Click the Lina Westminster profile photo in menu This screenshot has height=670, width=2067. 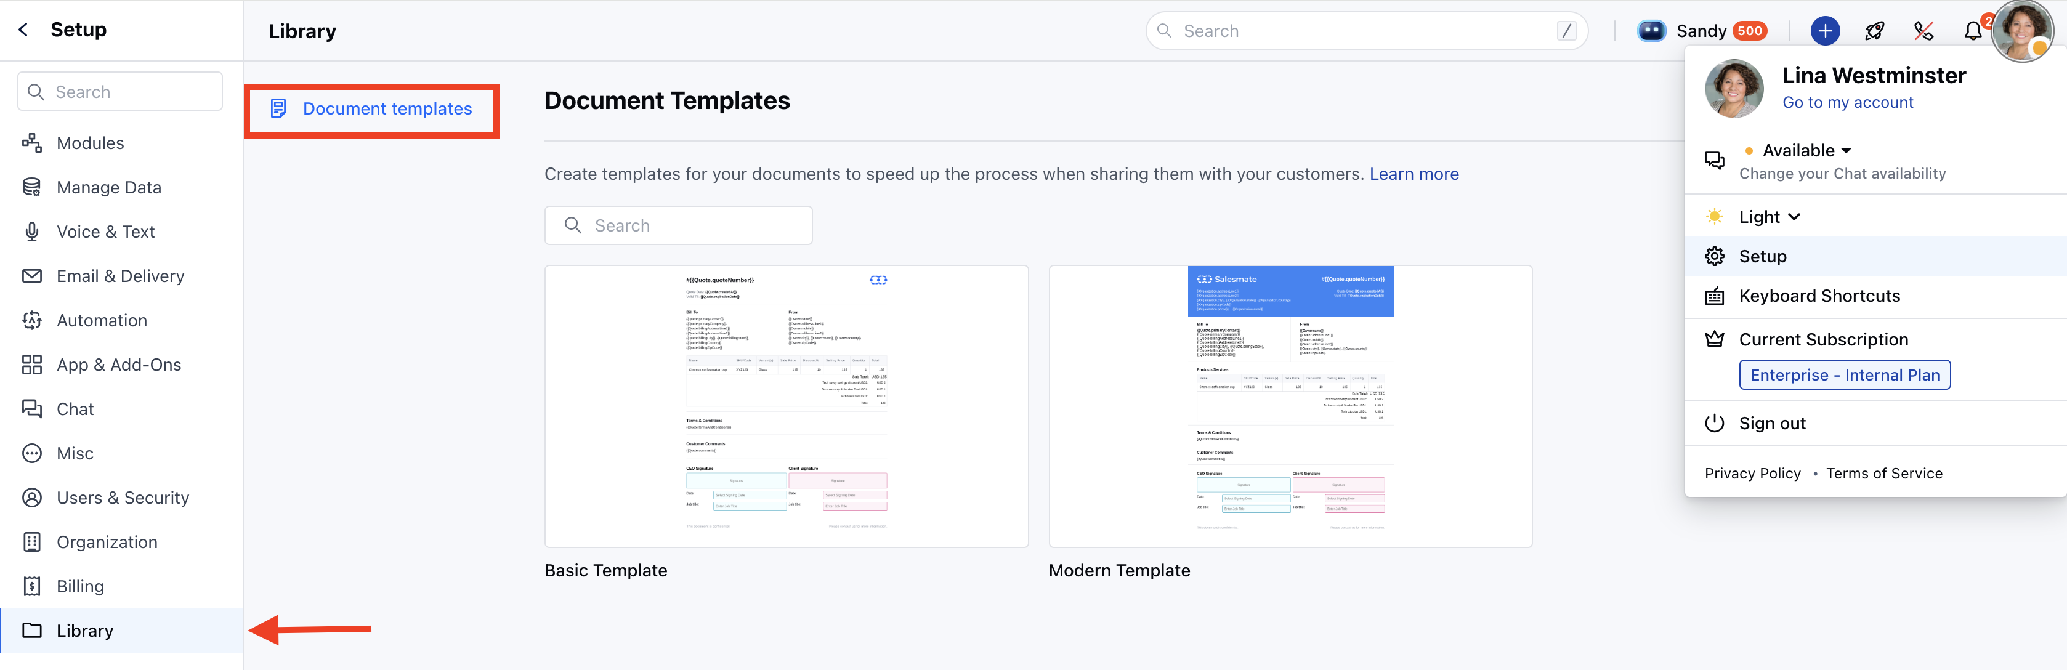click(x=1734, y=89)
